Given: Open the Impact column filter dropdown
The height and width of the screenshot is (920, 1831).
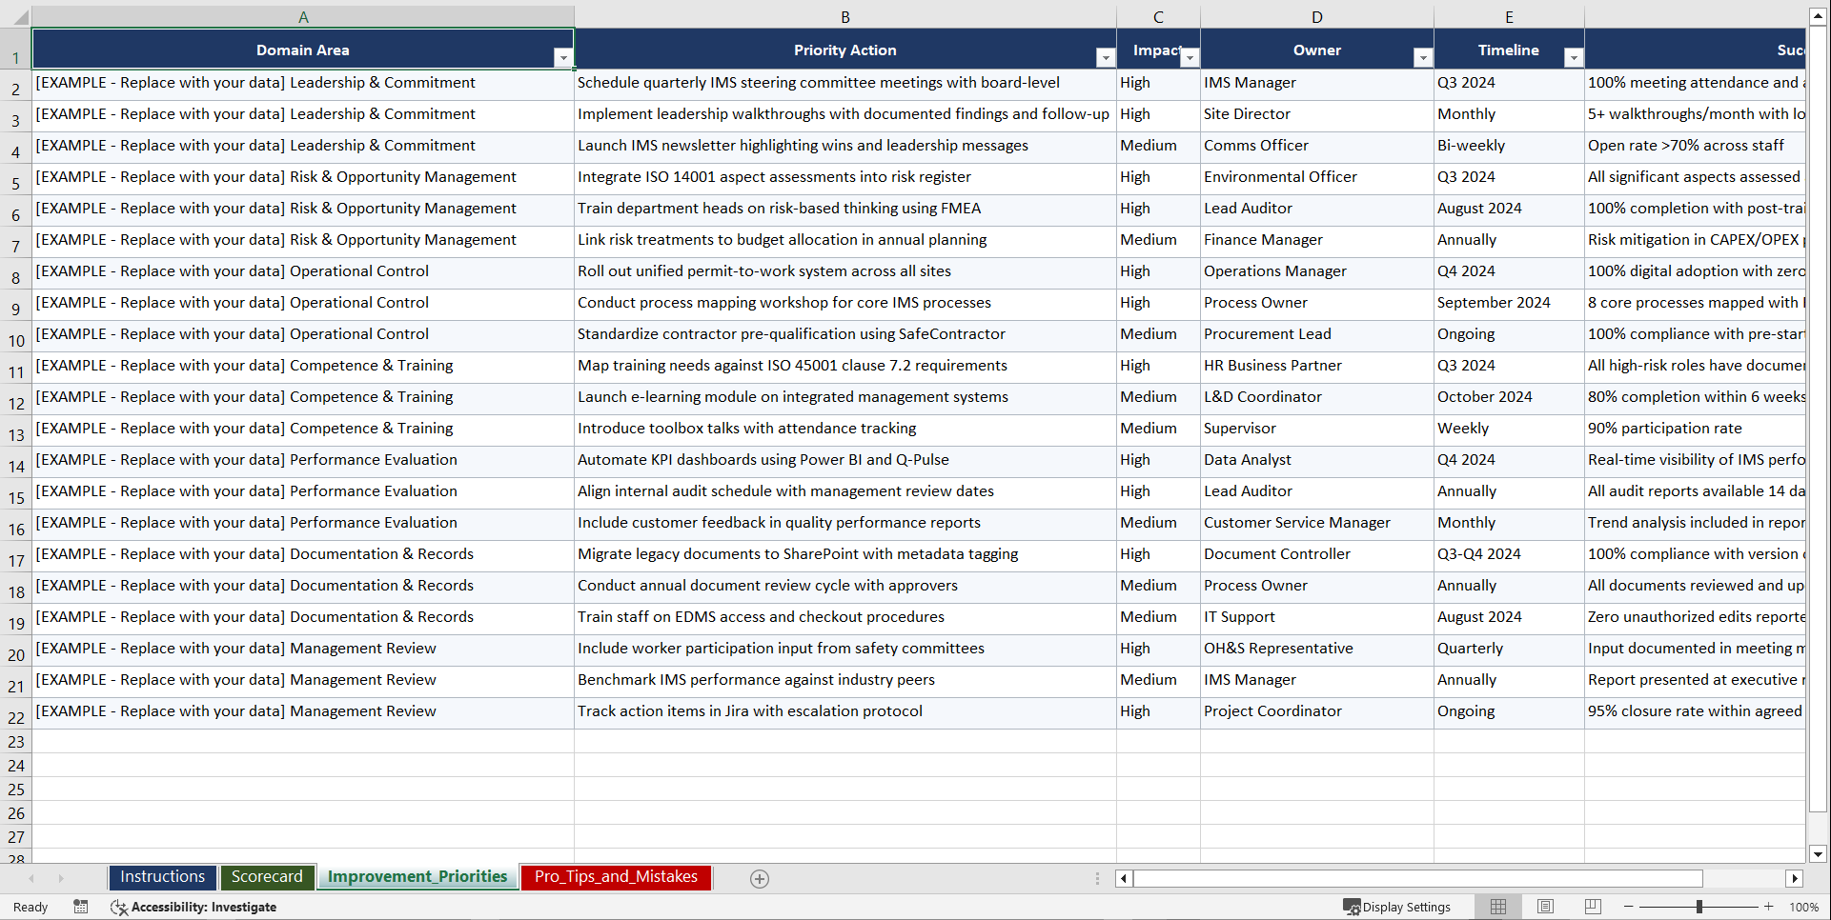Looking at the screenshot, I should 1190,58.
